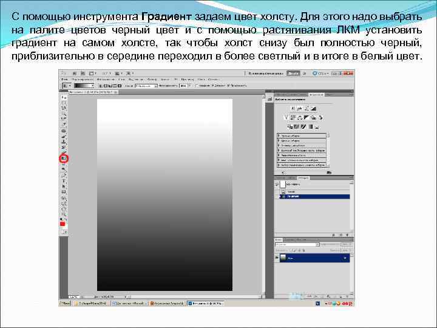Add a Color Balance adjustment
This screenshot has width=437, height=328.
[300, 117]
